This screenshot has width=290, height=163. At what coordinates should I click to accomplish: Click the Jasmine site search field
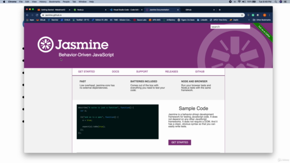(x=230, y=27)
